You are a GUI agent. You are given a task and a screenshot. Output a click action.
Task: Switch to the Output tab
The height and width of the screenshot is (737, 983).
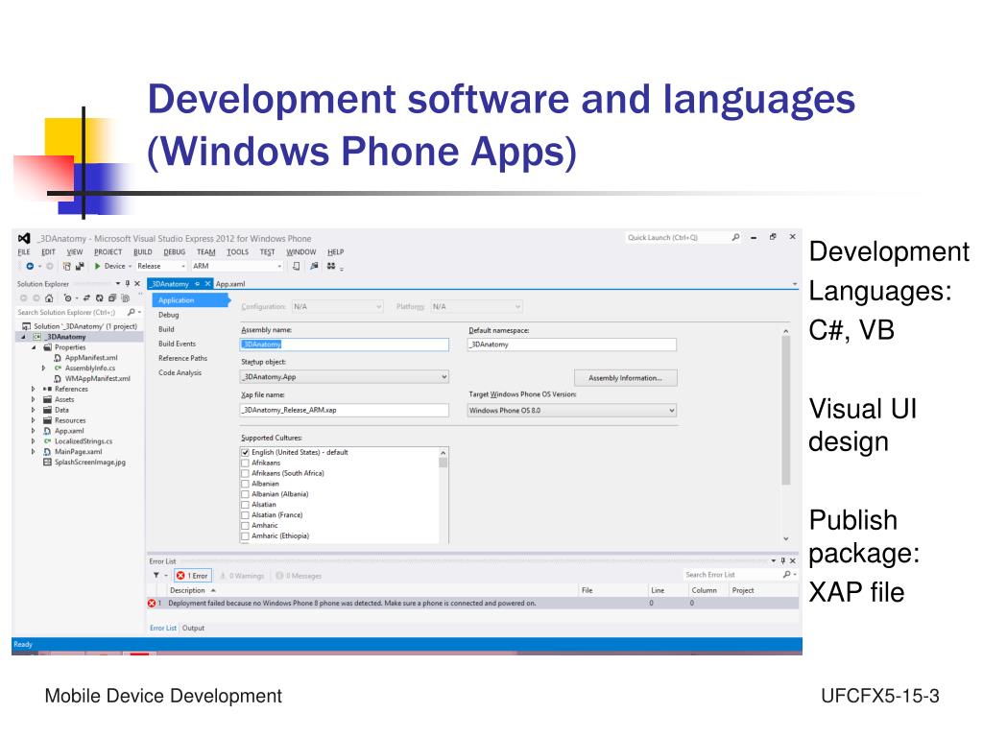pyautogui.click(x=193, y=628)
